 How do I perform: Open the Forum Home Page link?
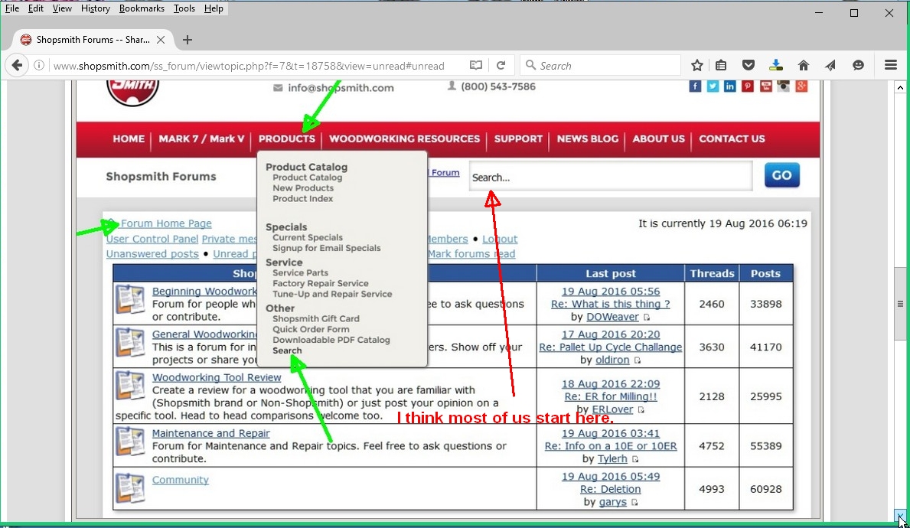[x=166, y=223]
